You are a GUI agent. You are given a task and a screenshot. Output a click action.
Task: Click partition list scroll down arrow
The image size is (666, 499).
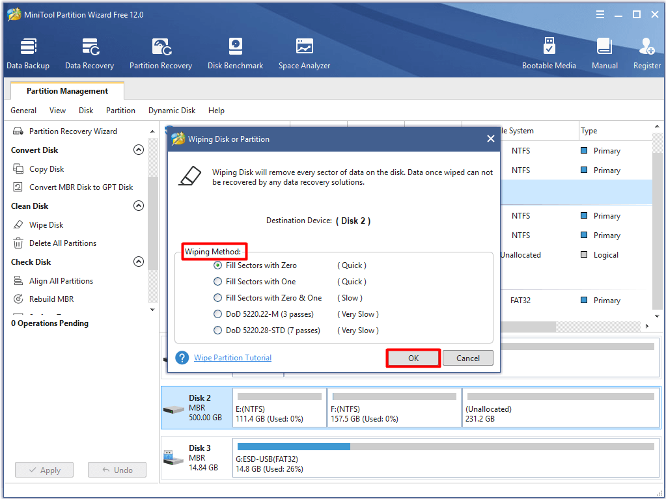[657, 316]
